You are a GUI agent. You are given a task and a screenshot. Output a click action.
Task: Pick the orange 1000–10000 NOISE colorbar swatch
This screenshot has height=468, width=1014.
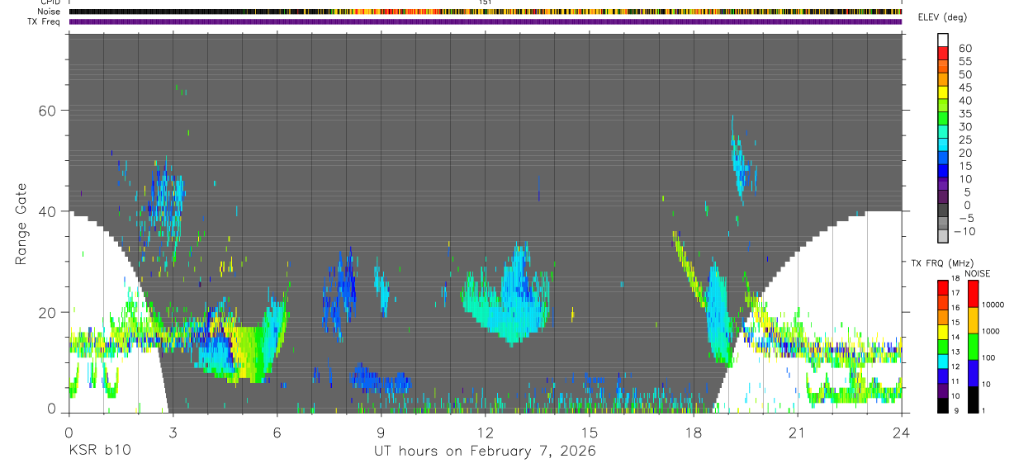(974, 319)
